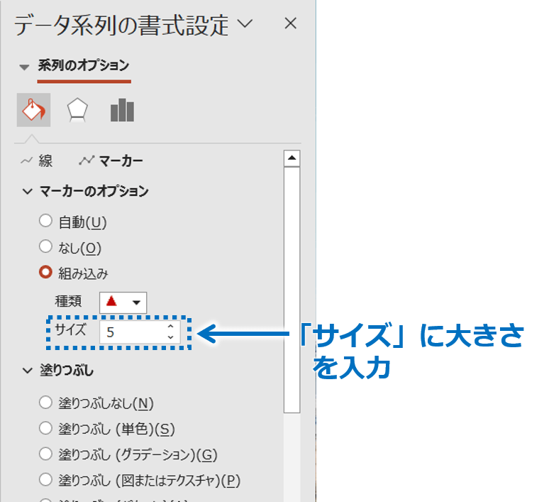Open the pane options chevron beside the title

point(245,23)
